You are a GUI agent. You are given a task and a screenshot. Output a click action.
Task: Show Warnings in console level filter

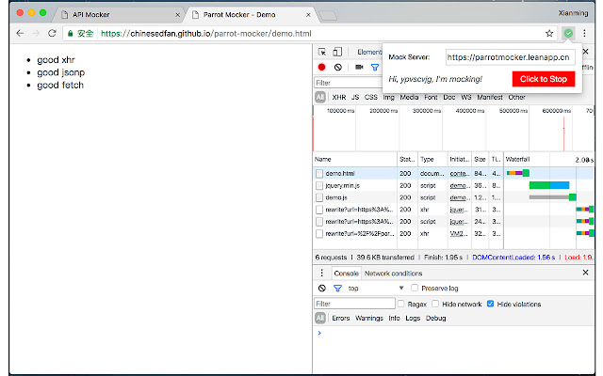click(x=369, y=318)
